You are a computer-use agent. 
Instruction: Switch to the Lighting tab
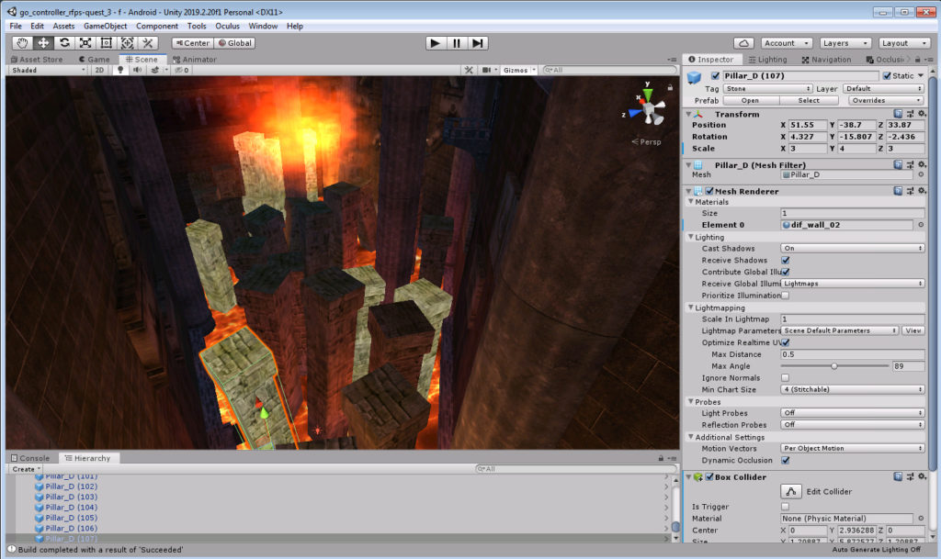[x=767, y=60]
